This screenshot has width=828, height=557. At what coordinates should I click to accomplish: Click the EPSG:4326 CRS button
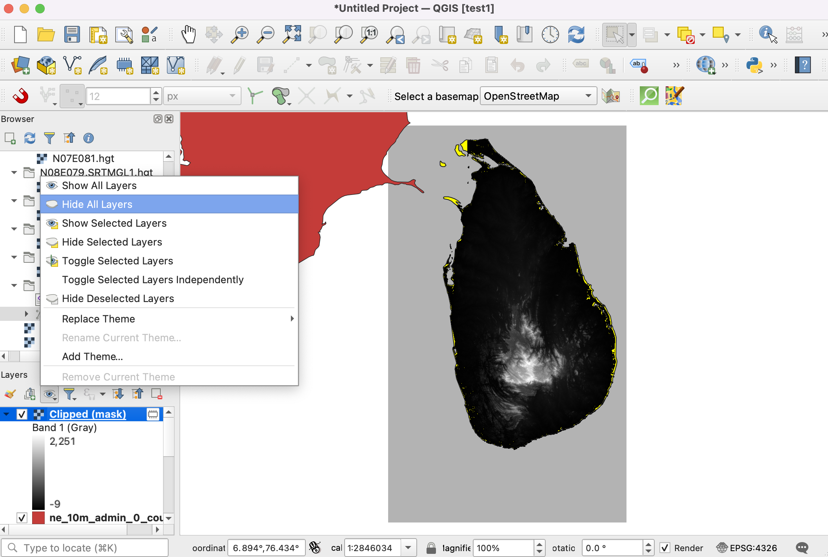tap(747, 548)
